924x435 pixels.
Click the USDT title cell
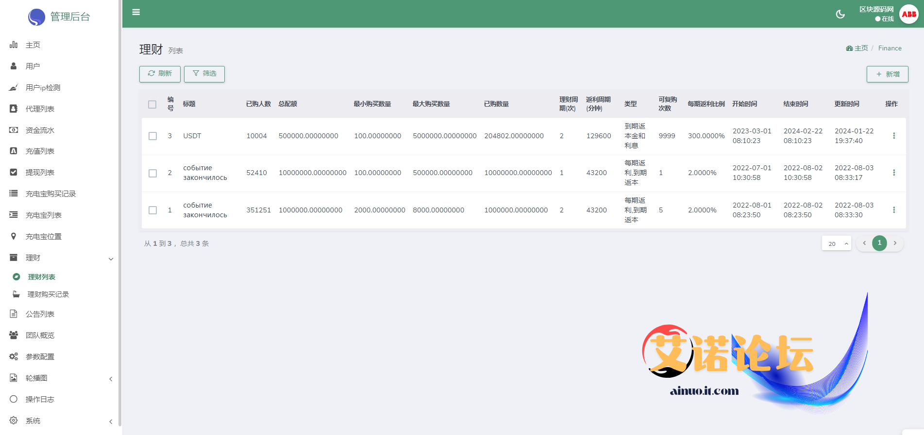(192, 136)
